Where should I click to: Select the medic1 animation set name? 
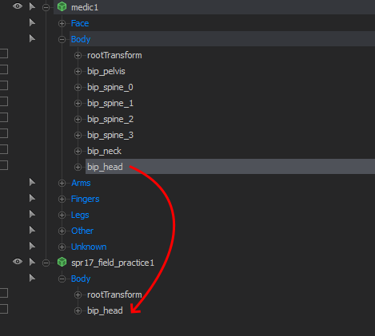click(85, 7)
